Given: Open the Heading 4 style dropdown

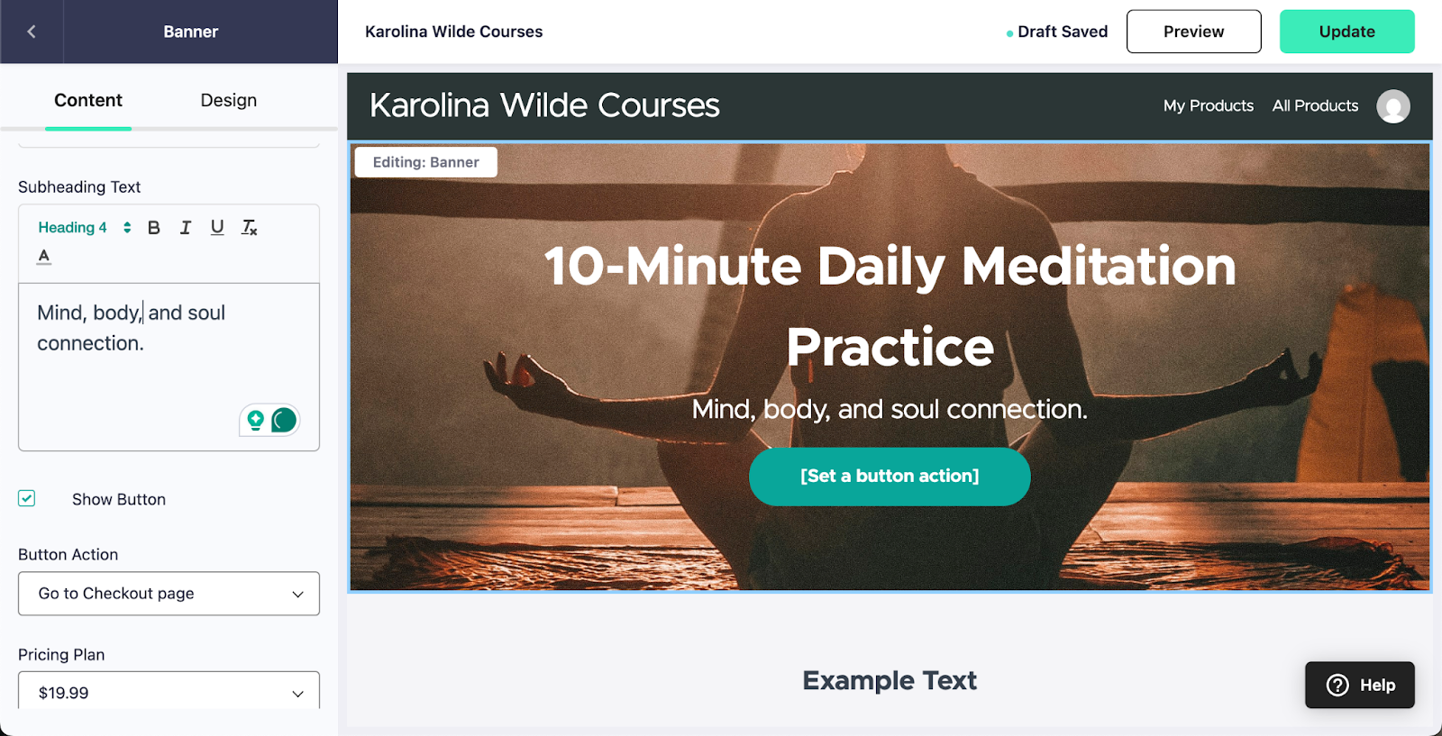Looking at the screenshot, I should (84, 228).
